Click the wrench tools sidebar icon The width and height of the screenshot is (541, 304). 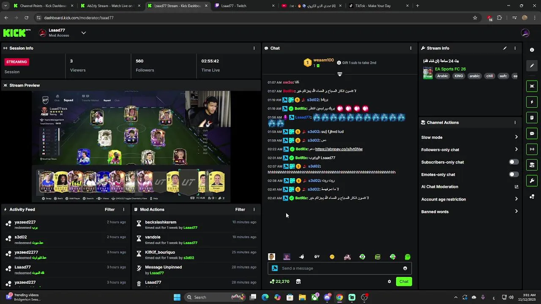(532, 181)
